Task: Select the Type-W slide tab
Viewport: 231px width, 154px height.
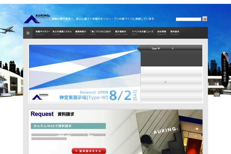Action: 170,49
